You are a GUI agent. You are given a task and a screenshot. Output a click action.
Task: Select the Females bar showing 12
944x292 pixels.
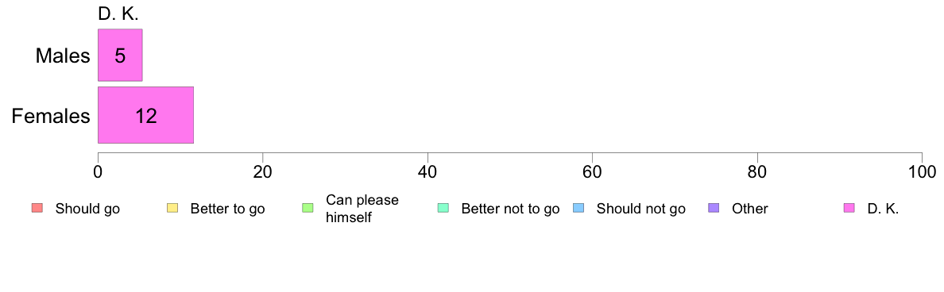pyautogui.click(x=145, y=115)
